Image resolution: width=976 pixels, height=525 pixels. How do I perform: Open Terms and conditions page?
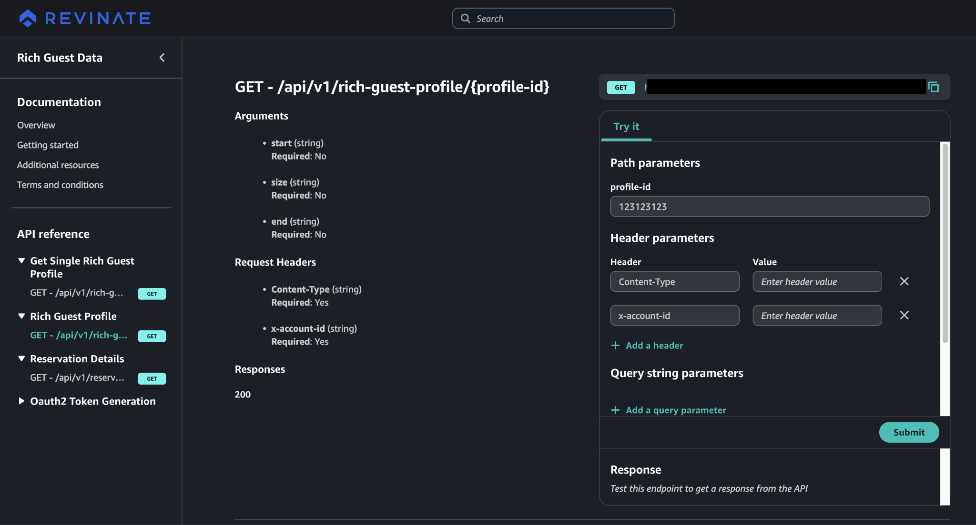click(60, 185)
